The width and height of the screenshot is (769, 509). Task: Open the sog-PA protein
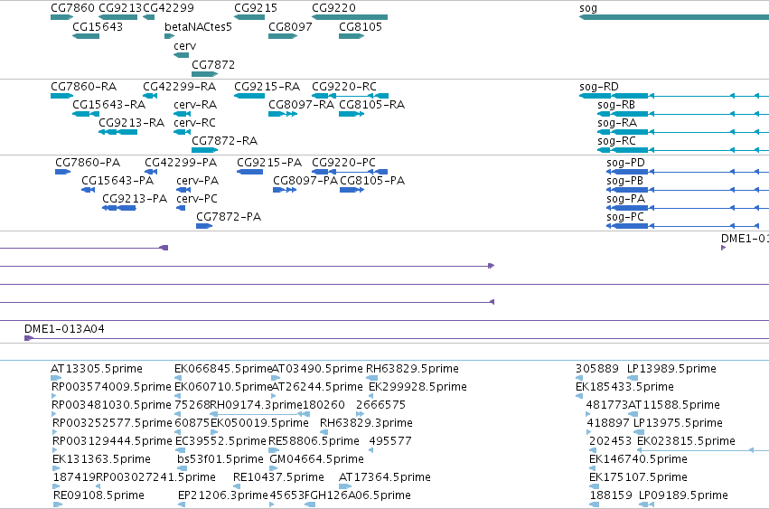click(x=626, y=199)
